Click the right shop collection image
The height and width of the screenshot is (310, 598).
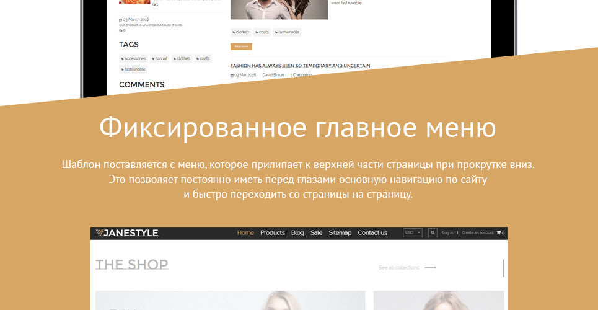[x=439, y=301]
